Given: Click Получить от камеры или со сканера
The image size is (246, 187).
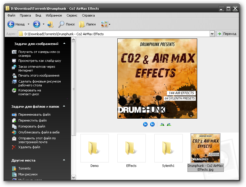Looking at the screenshot, I should click(39, 54).
